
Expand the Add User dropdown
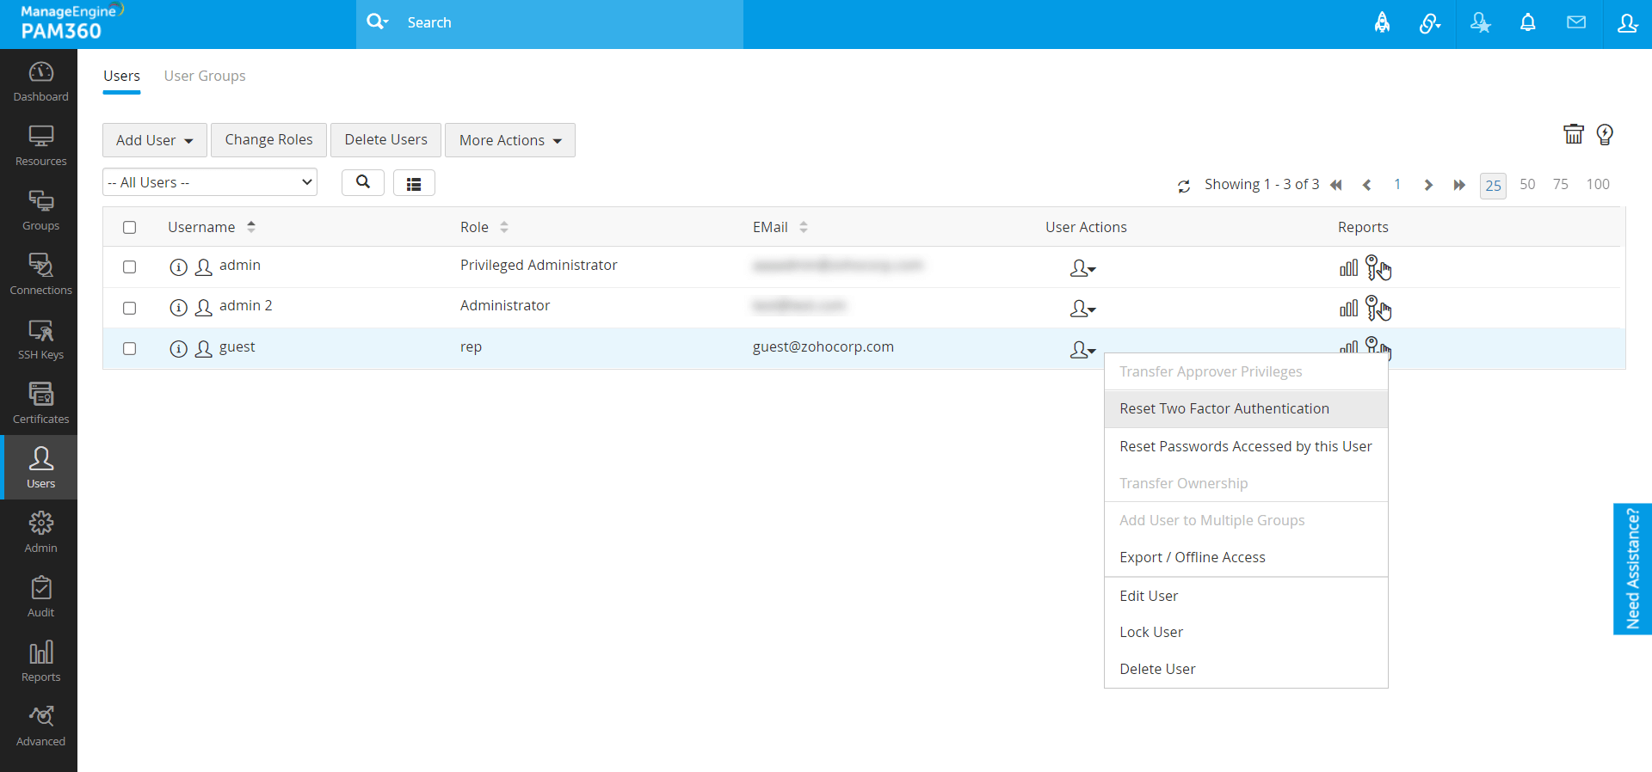(x=155, y=140)
